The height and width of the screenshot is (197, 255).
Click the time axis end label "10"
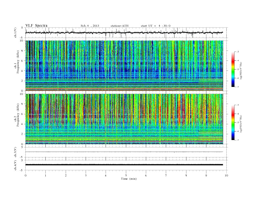tap(226, 175)
